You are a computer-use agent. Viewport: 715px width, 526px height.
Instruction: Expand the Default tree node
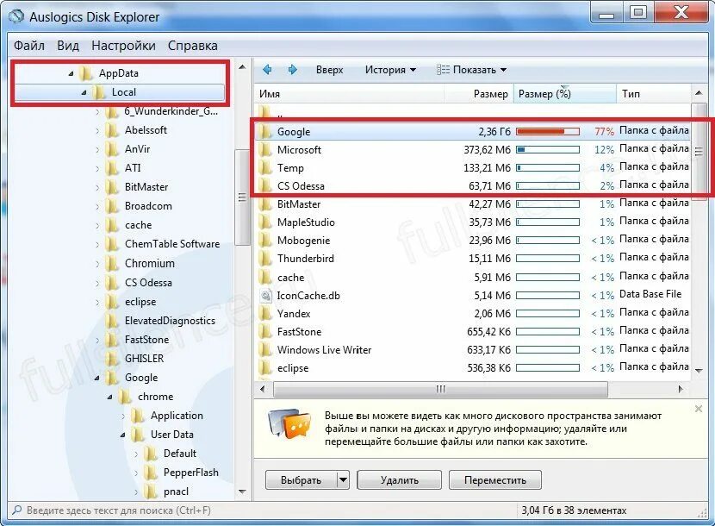click(x=136, y=454)
